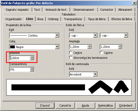Increase first arrow width with spinner
Image resolution: width=138 pixels, height=111 pixels.
[89, 46]
